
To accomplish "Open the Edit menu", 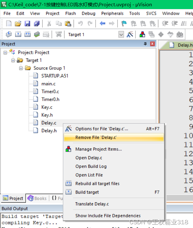I will pyautogui.click(x=20, y=13).
